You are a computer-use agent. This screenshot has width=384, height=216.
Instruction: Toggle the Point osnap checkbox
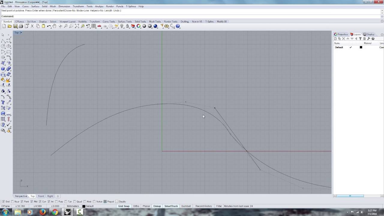point(22,202)
